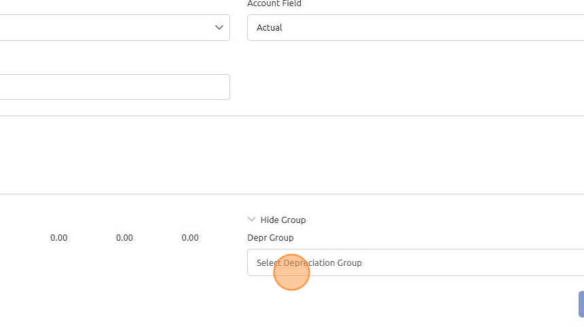Click the empty area below the 0.00 values
This screenshot has height=327, width=584.
[x=122, y=286]
